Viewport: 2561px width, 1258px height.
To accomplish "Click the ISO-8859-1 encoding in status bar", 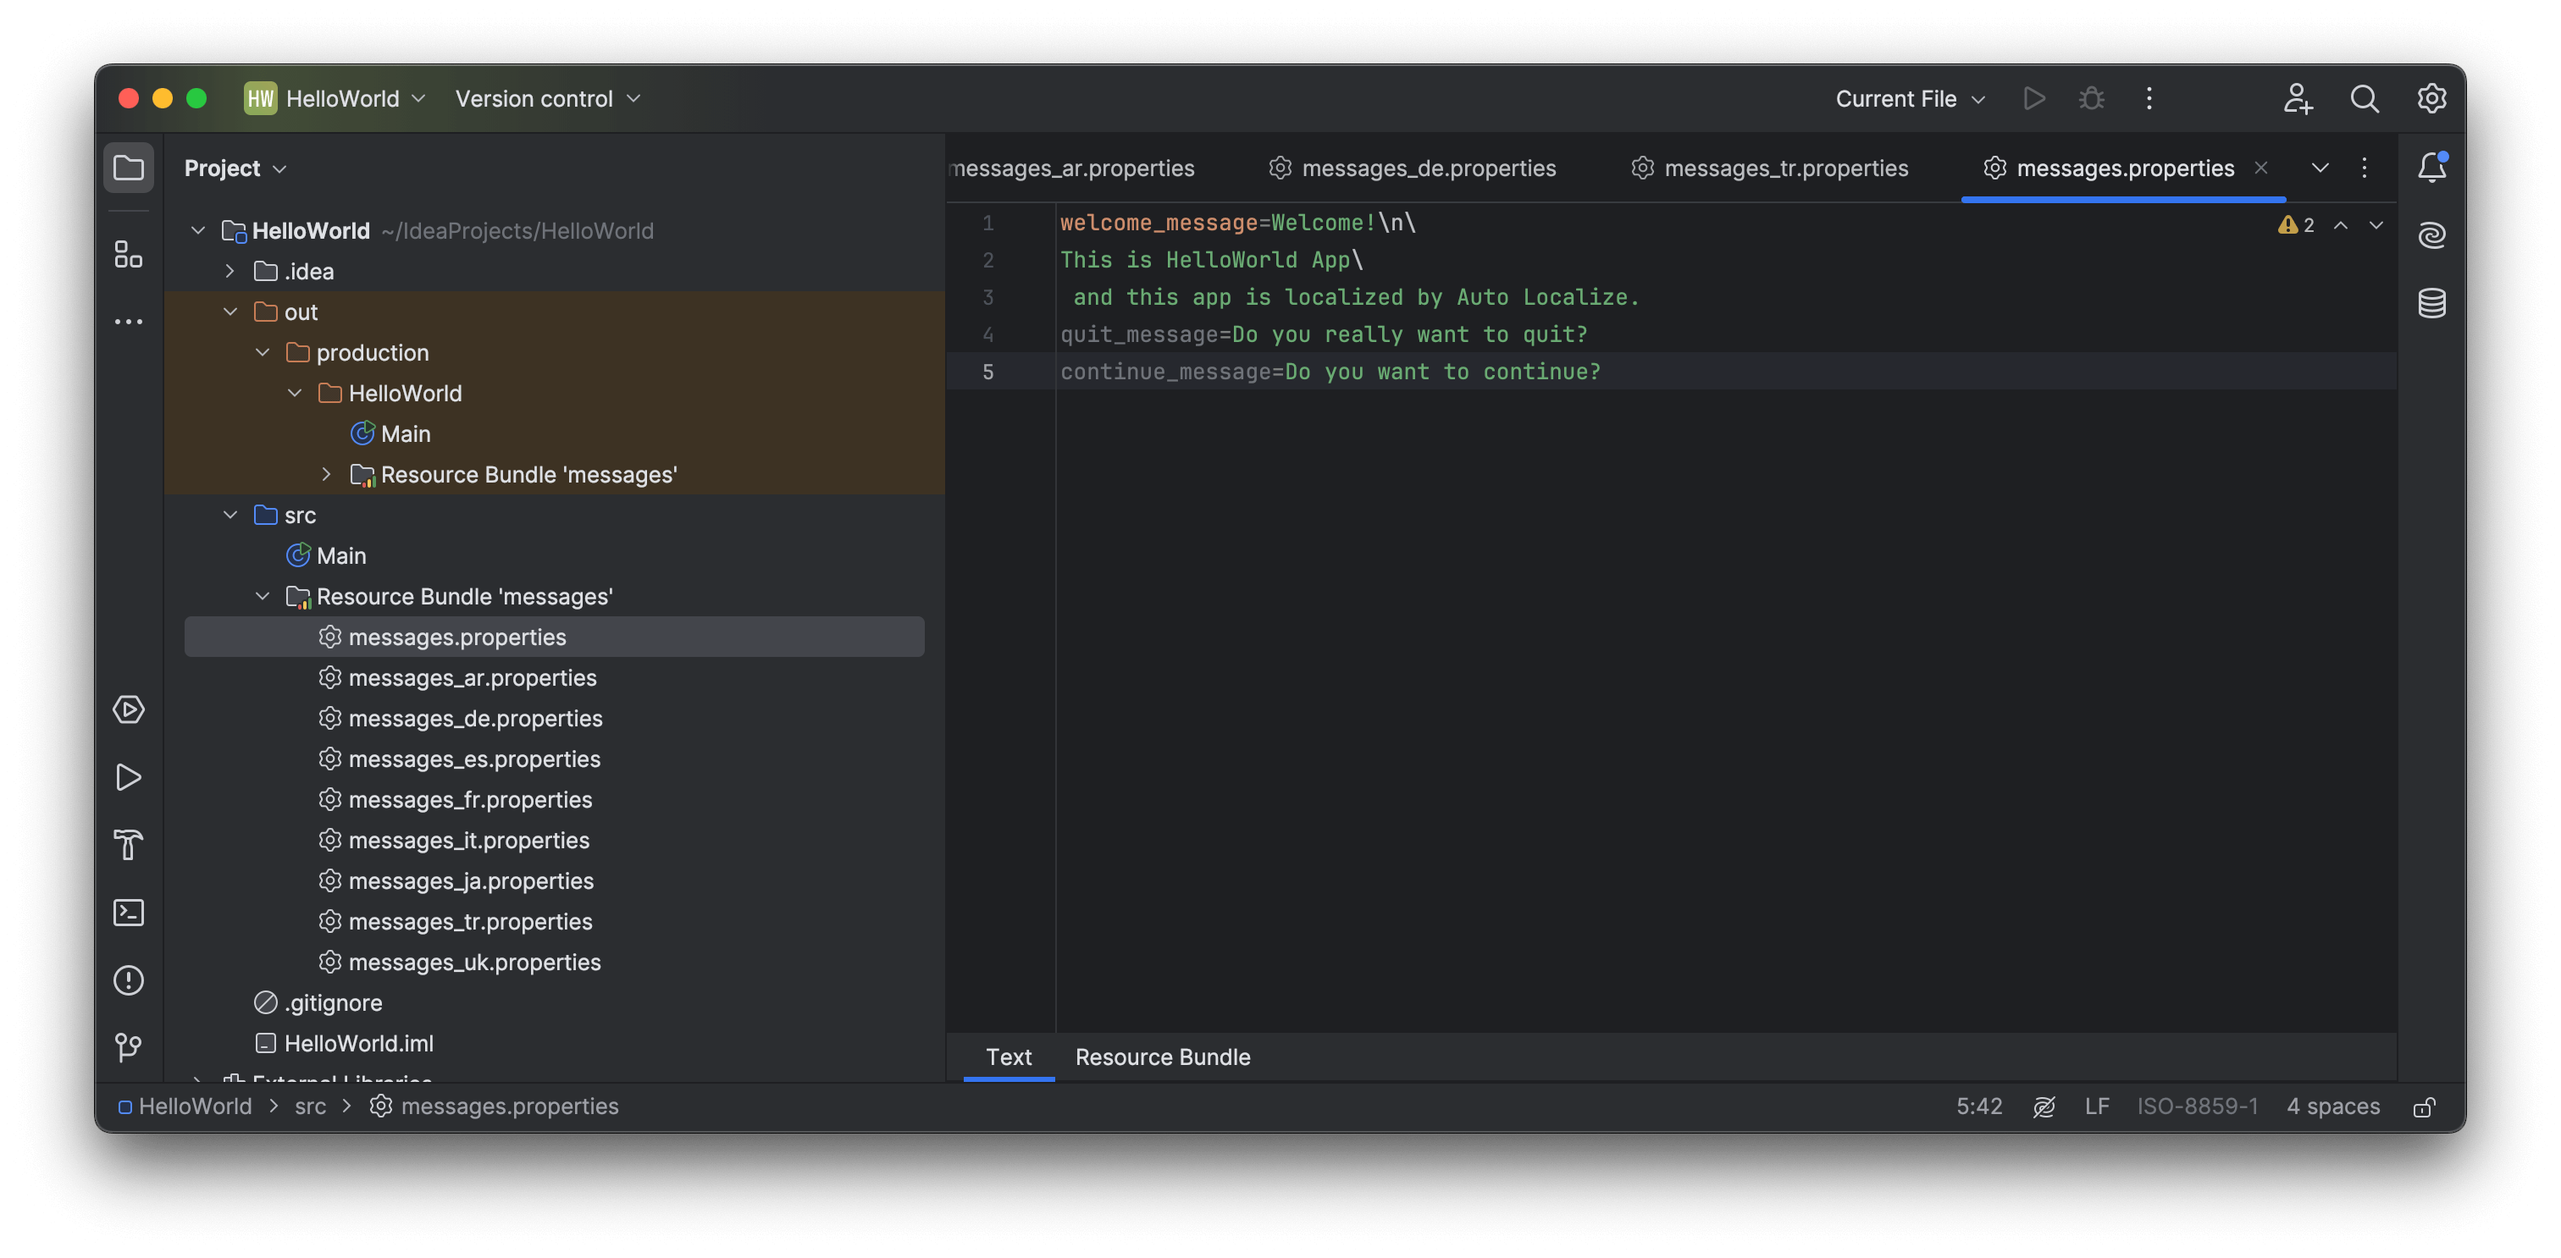I will point(2197,1106).
